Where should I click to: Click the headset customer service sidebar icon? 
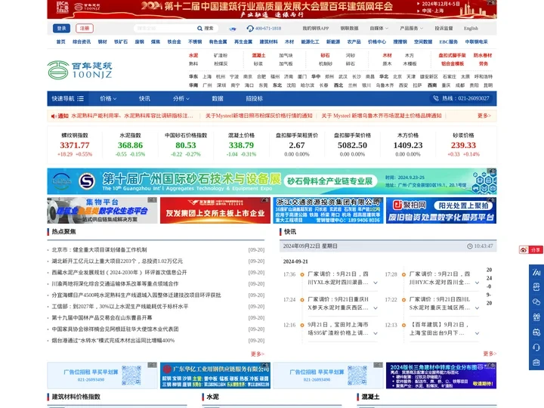click(536, 348)
